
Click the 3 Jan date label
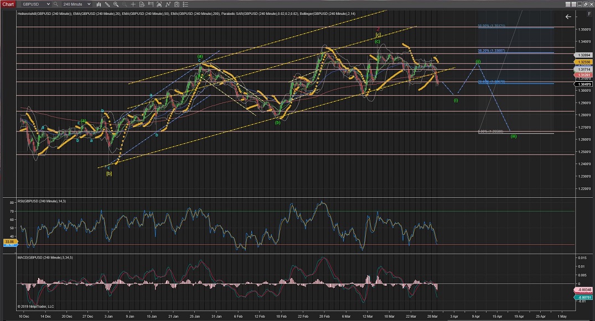point(108,317)
